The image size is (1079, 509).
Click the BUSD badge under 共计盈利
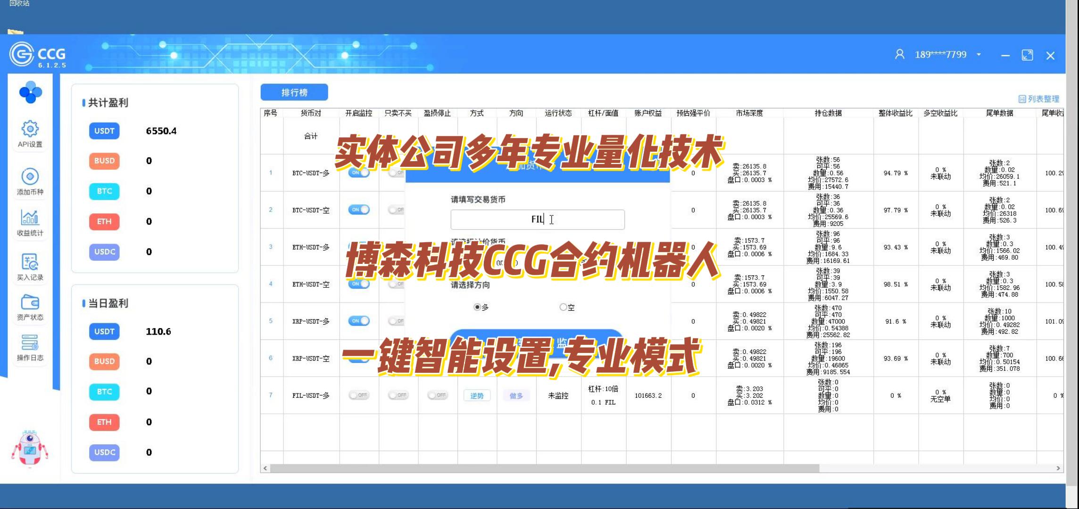[x=104, y=161]
